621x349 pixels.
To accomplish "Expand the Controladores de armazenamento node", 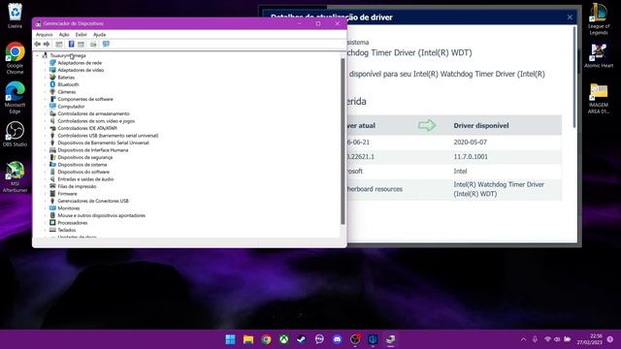I will pos(45,114).
